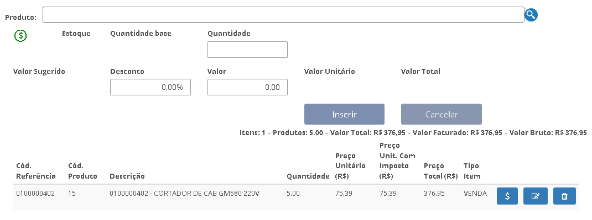Click the Tipo Item column header
This screenshot has height=220, width=592.
(472, 171)
